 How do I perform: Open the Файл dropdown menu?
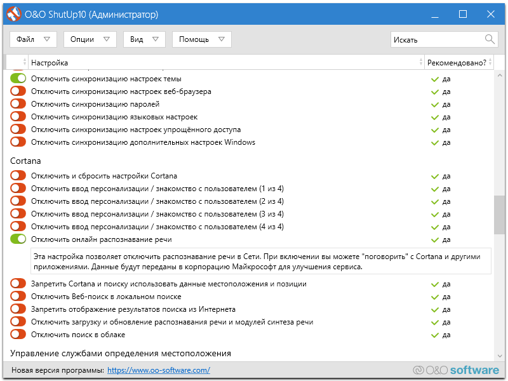click(x=33, y=39)
